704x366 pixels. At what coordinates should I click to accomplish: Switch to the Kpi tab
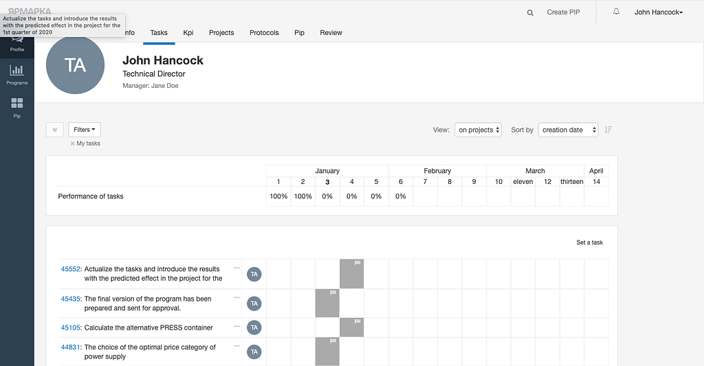click(x=188, y=32)
